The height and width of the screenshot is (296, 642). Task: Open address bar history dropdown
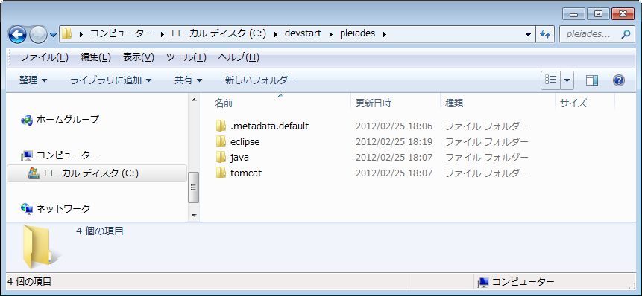[528, 34]
